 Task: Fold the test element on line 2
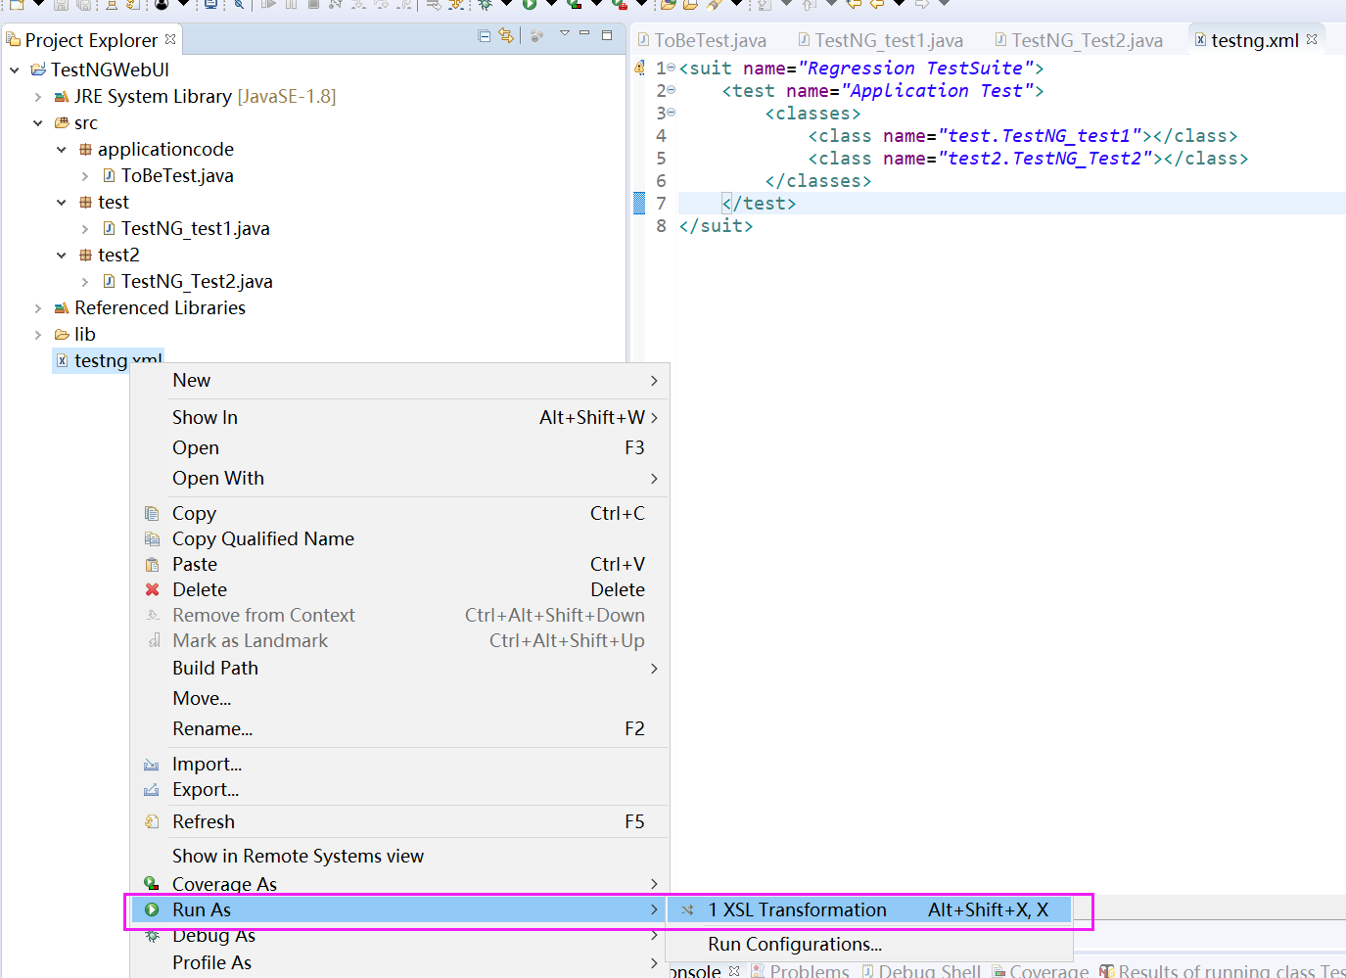(x=672, y=90)
